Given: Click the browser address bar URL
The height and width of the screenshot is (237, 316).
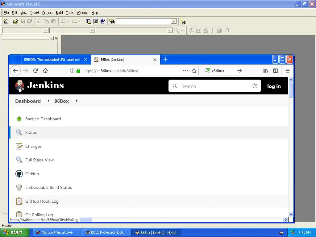Looking at the screenshot, I should 111,71.
